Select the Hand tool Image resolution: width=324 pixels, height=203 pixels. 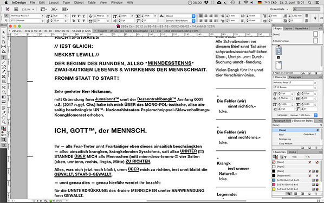(x=3, y=118)
